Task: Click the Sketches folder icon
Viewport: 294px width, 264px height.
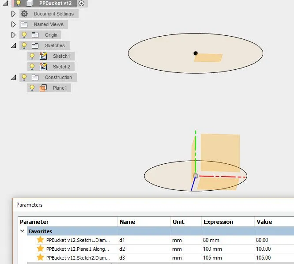Action: [x=35, y=45]
